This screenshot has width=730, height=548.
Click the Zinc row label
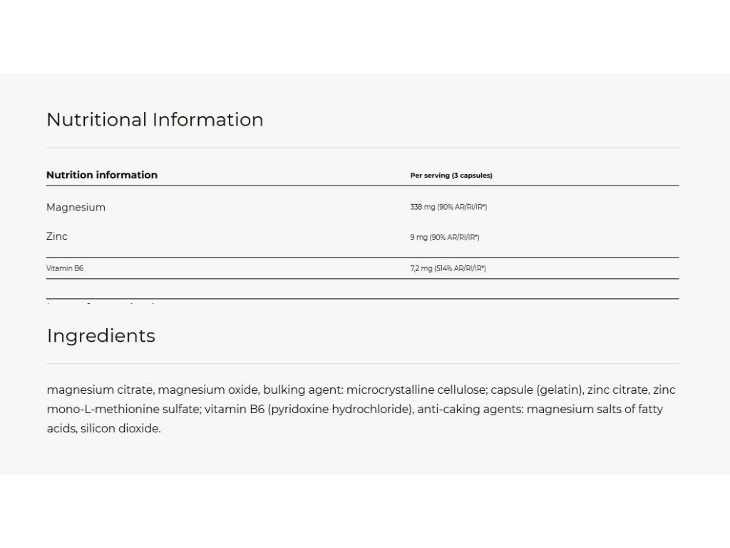57,235
